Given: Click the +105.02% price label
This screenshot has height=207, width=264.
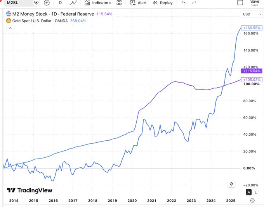Looking at the screenshot, I should [252, 80].
